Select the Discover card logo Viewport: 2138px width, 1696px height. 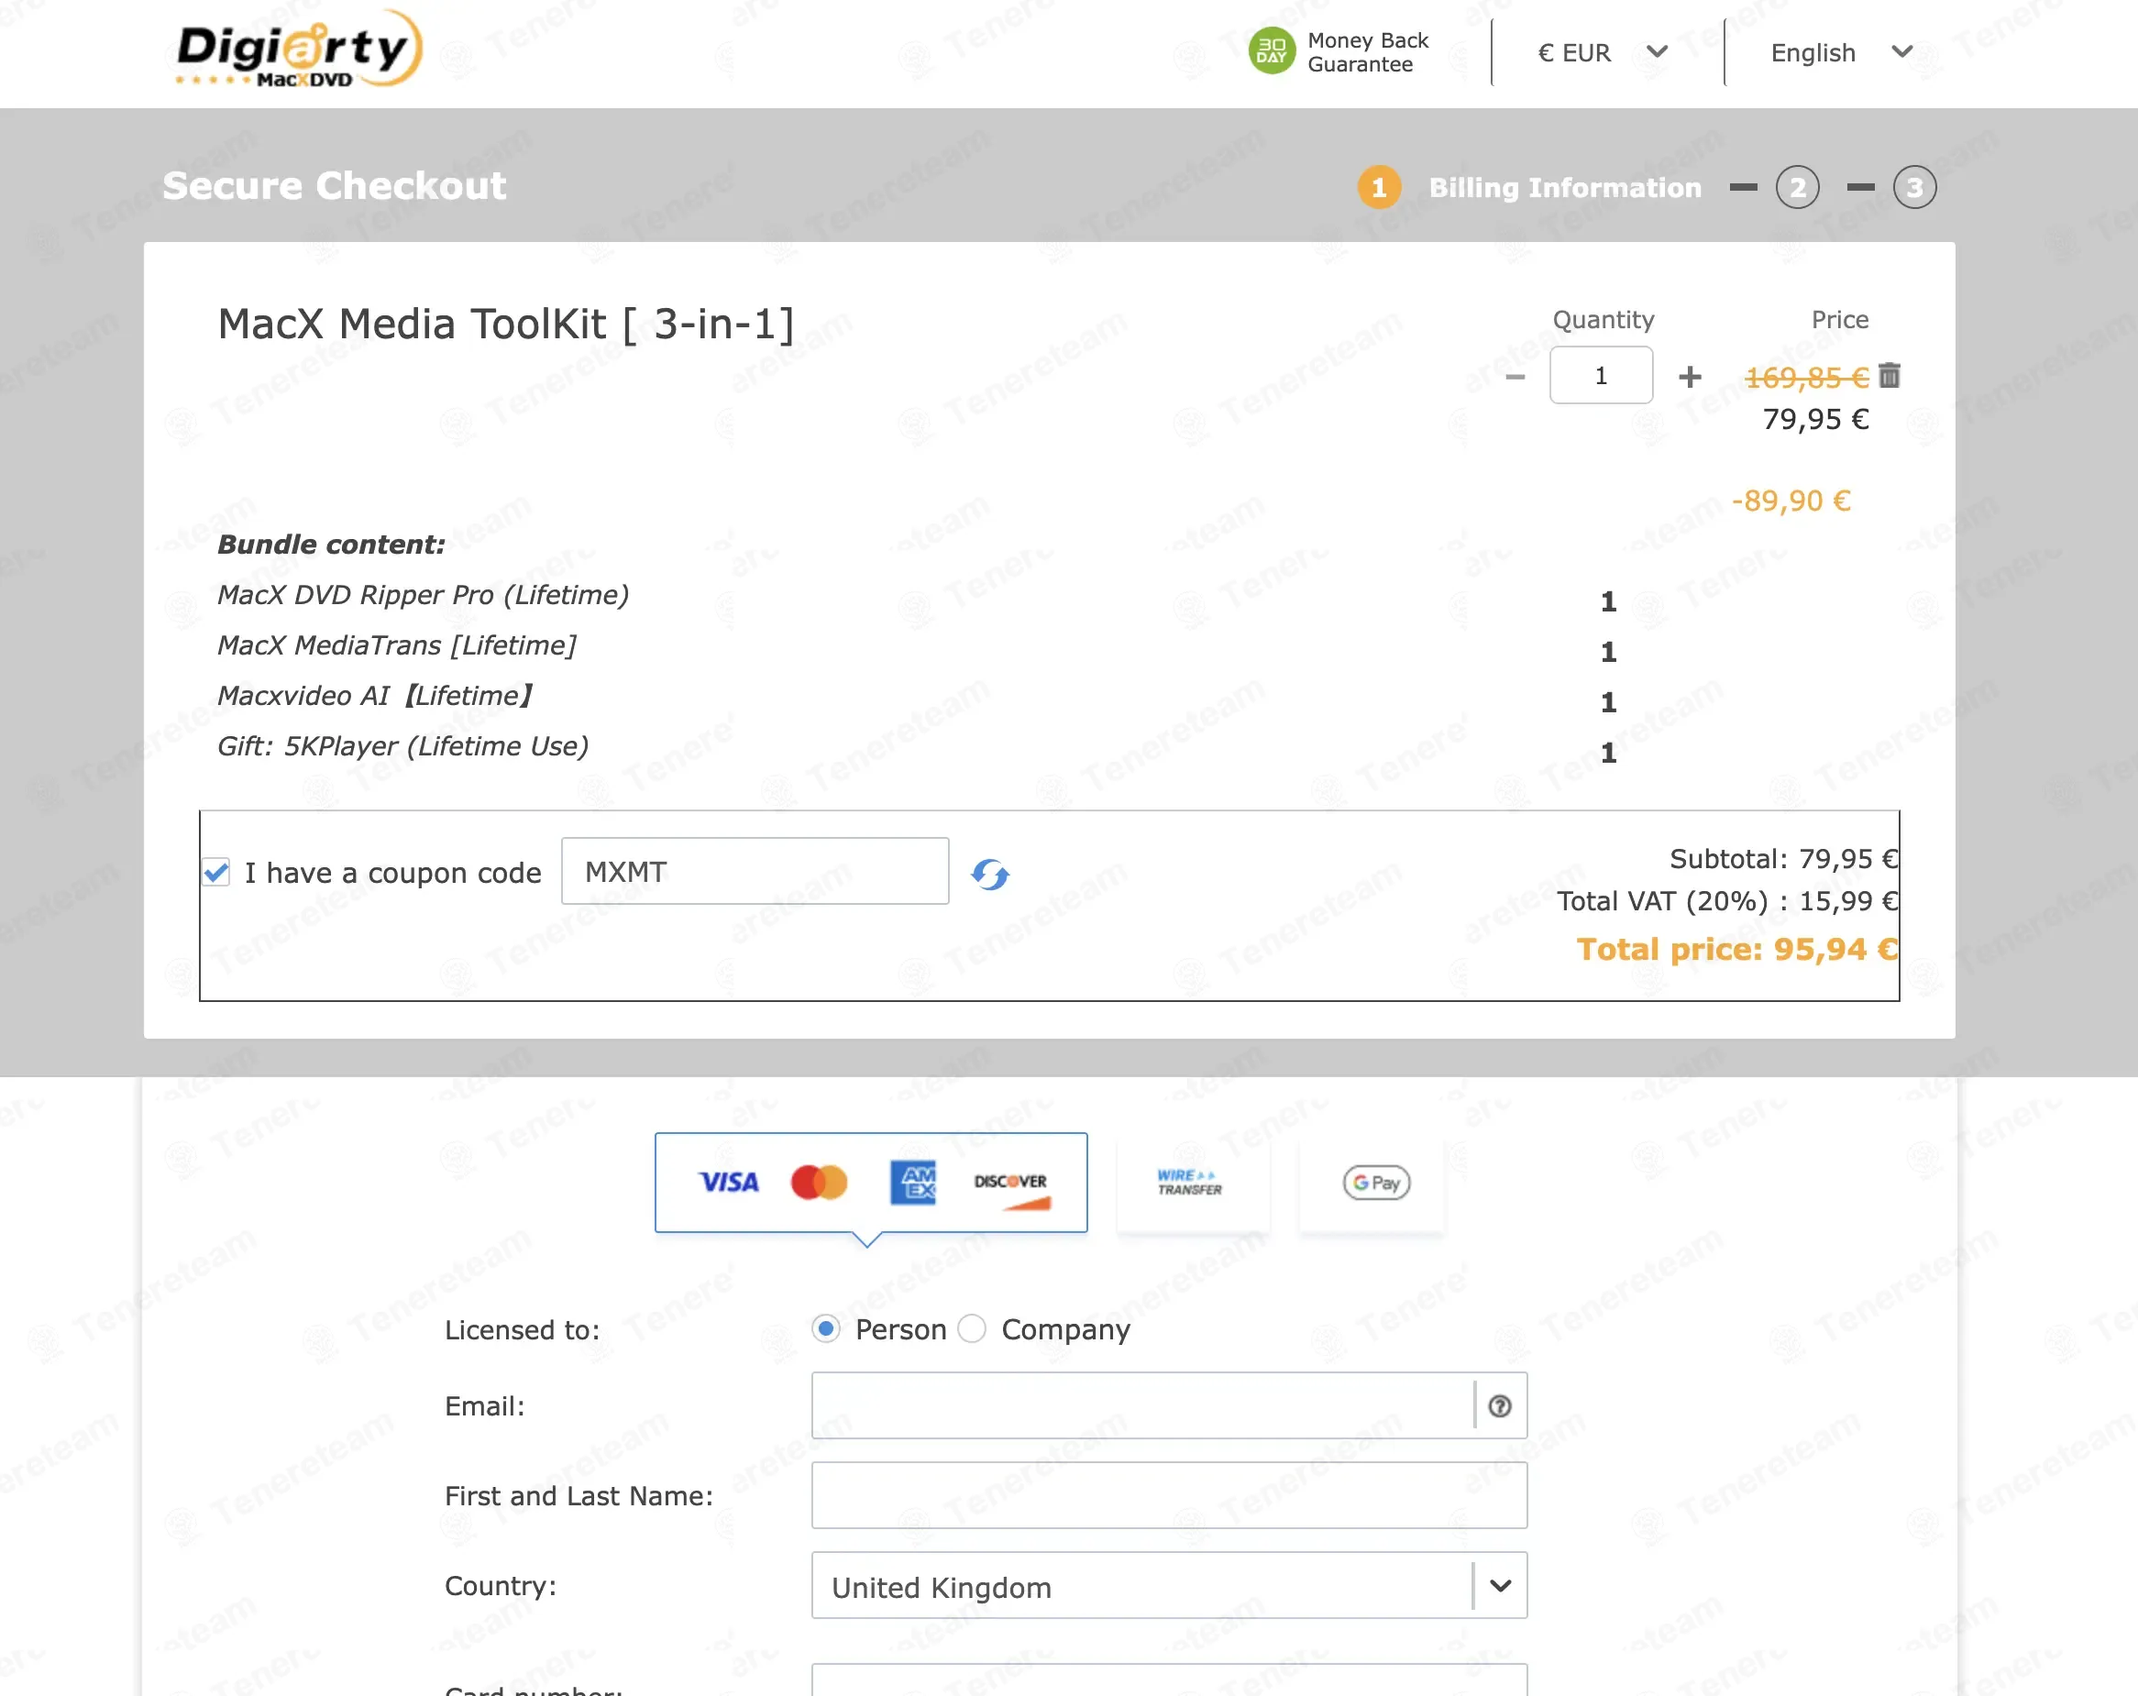1010,1188
